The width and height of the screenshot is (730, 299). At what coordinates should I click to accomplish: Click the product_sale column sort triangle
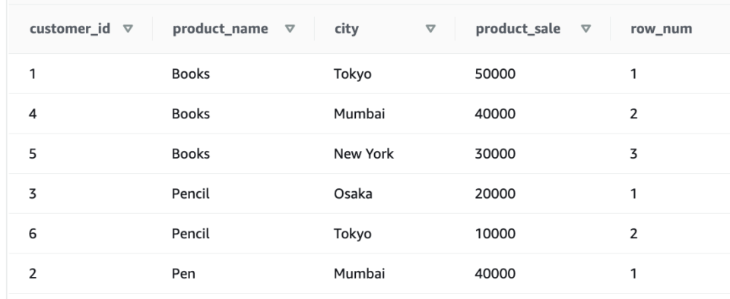586,29
